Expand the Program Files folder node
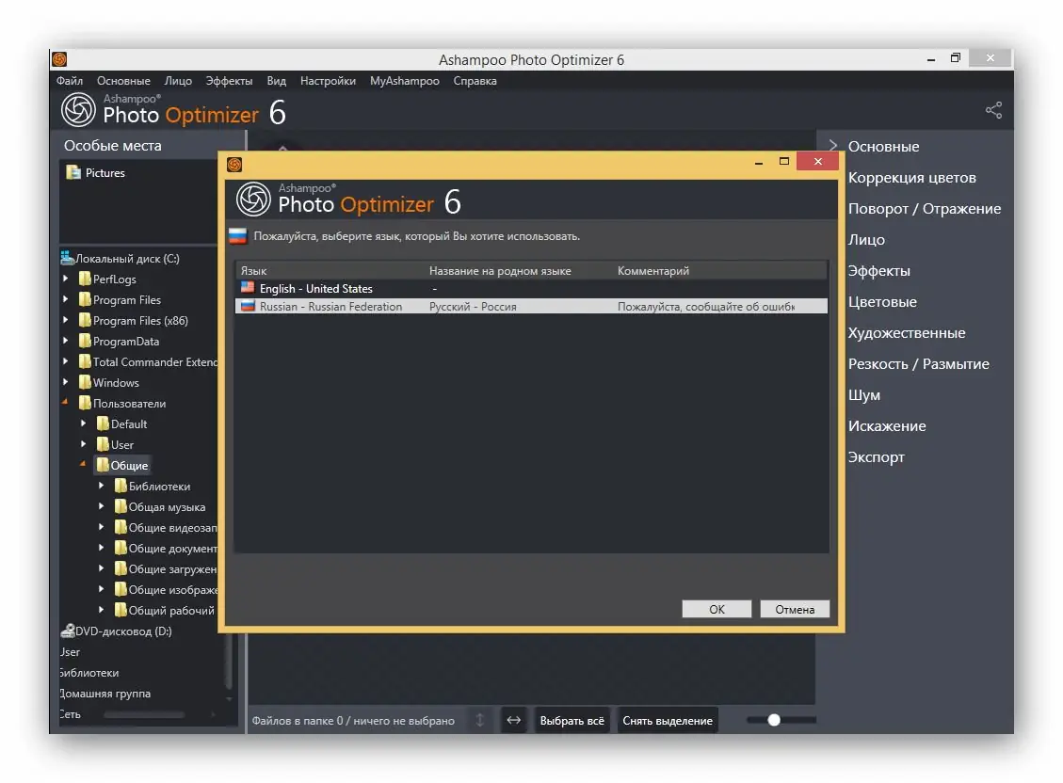This screenshot has height=783, width=1063. pyautogui.click(x=66, y=298)
